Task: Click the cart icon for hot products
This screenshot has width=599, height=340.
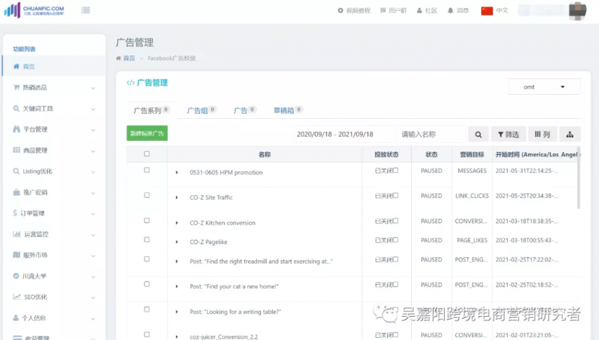Action: click(16, 87)
